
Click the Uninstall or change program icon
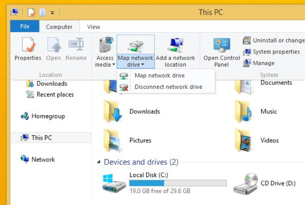(x=247, y=40)
